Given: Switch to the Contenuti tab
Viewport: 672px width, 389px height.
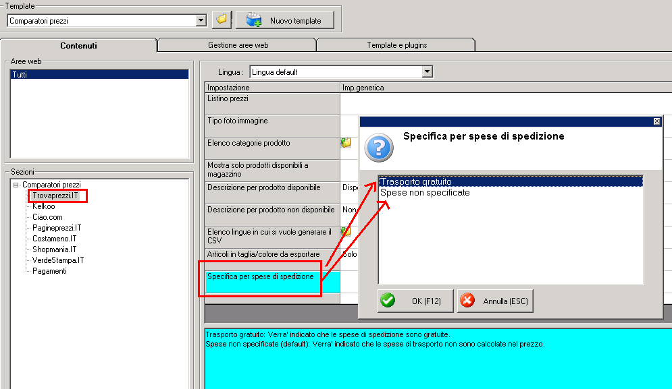Looking at the screenshot, I should tap(78, 45).
